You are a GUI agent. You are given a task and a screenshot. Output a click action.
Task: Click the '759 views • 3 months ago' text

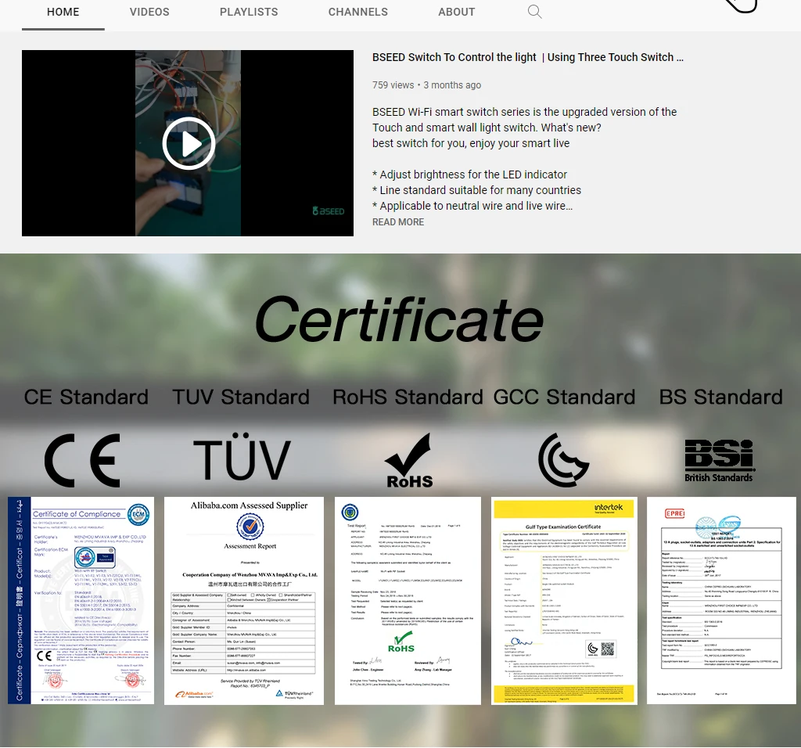(x=426, y=85)
